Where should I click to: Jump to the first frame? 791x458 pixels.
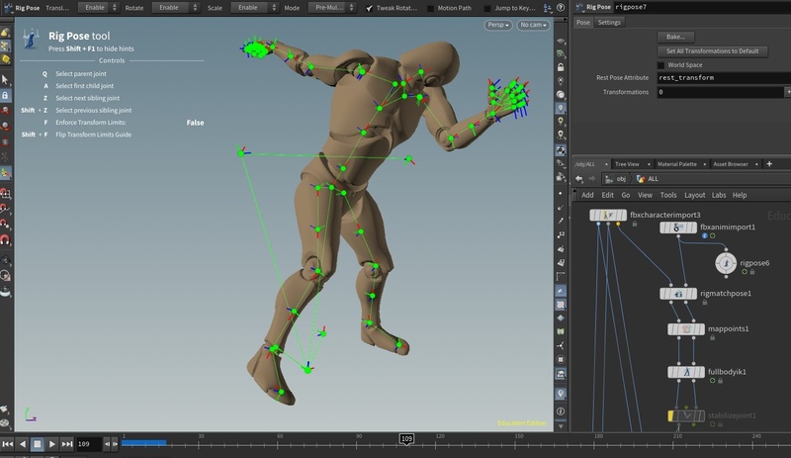[x=7, y=444]
